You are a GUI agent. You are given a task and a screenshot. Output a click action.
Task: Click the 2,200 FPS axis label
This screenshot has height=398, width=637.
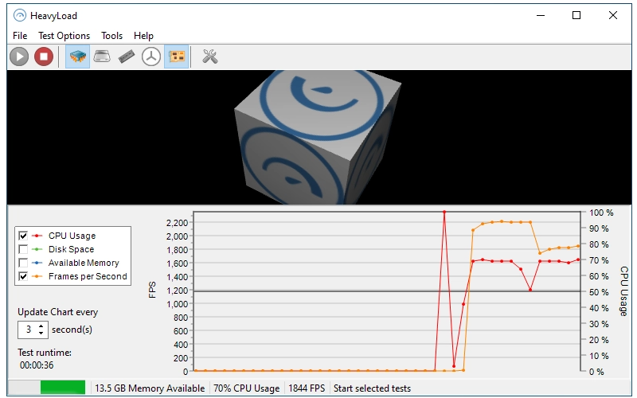coord(177,223)
